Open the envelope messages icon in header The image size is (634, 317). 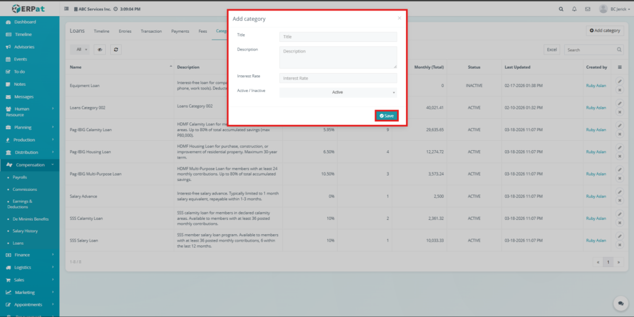coord(587,9)
